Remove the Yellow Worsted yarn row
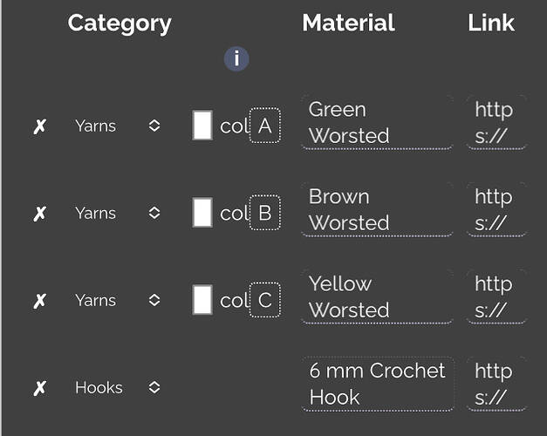The width and height of the screenshot is (547, 436). [40, 301]
